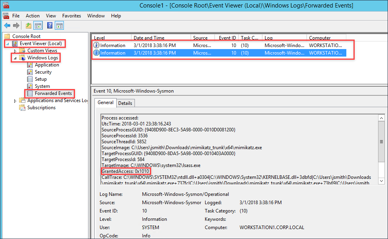388x239 pixels.
Task: Open the Help toolbar icon
Action: (50, 25)
